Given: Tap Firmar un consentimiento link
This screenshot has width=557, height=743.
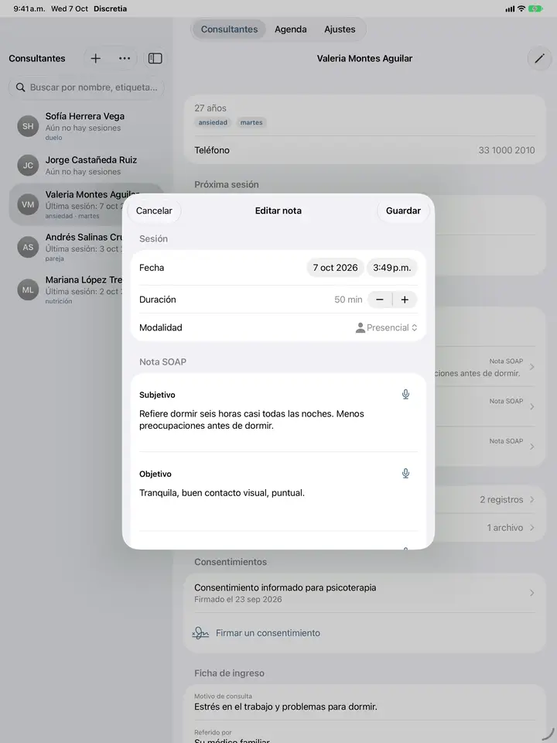Looking at the screenshot, I should point(268,633).
